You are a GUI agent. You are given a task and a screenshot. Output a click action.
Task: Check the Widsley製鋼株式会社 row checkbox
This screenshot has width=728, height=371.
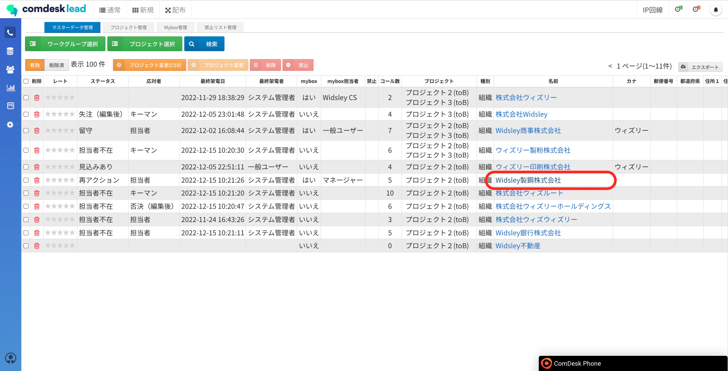click(x=26, y=180)
